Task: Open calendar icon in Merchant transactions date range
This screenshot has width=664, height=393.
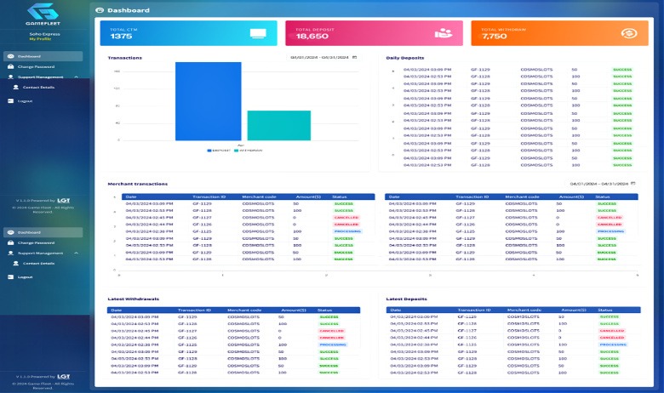Action: click(633, 184)
